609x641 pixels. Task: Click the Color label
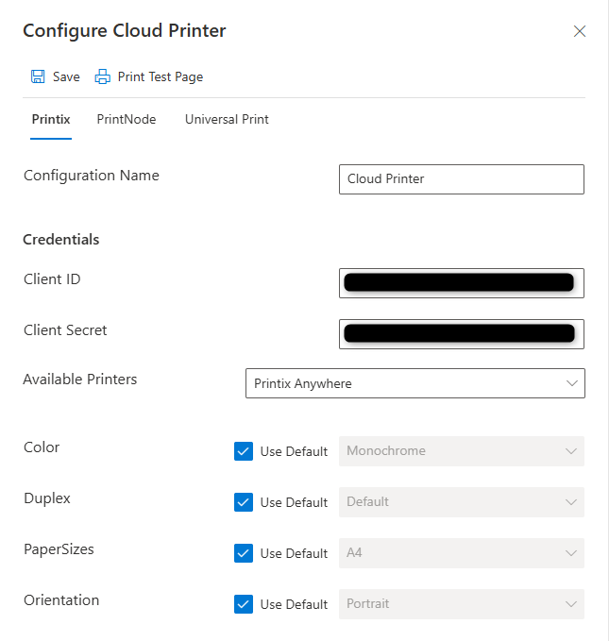tap(42, 447)
